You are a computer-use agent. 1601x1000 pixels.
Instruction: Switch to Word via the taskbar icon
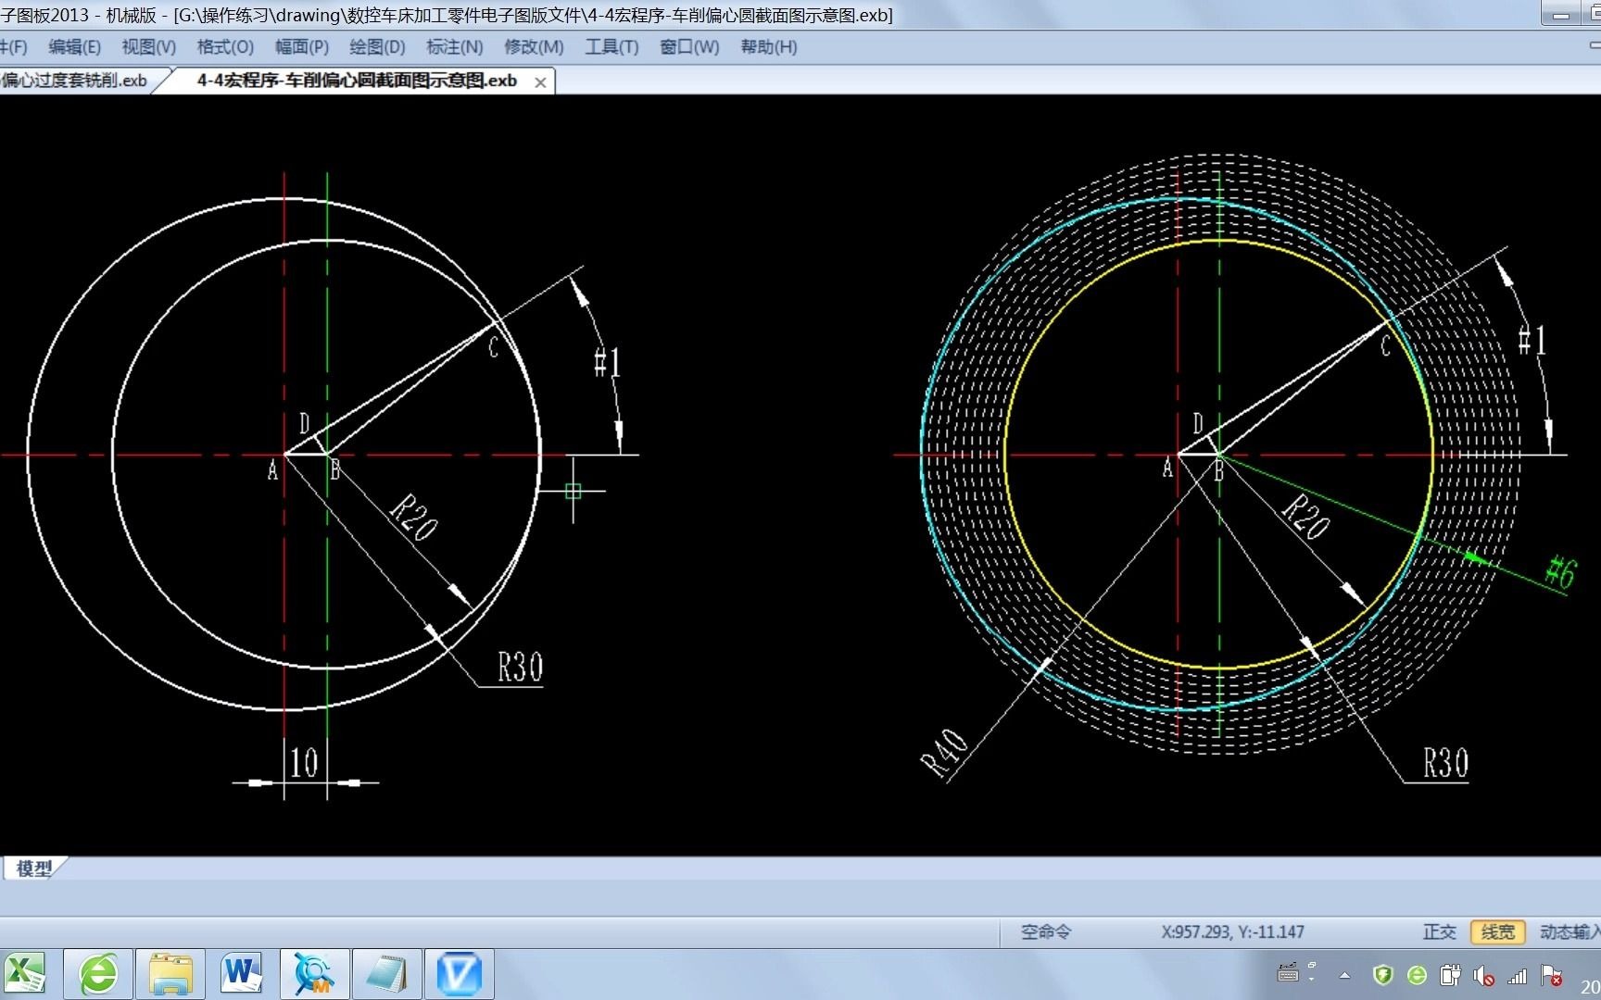point(242,973)
